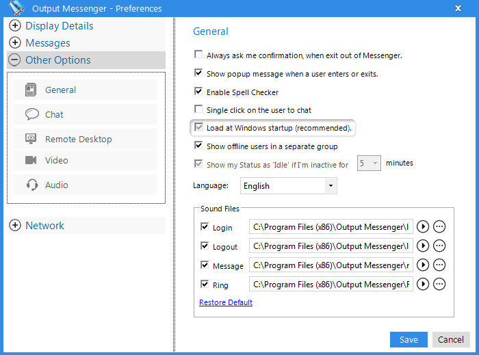Click the Language: label

(x=211, y=185)
